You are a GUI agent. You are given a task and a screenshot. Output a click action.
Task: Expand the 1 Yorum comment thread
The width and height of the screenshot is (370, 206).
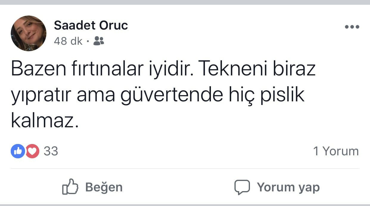(337, 151)
